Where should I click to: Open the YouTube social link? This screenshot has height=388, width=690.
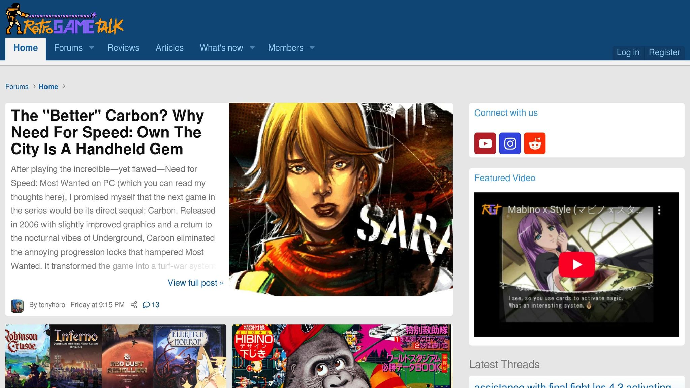pos(485,143)
